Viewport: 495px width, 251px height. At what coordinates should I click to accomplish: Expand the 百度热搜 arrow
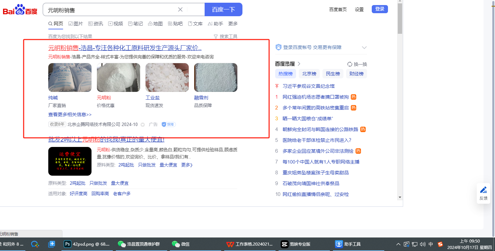coord(299,64)
